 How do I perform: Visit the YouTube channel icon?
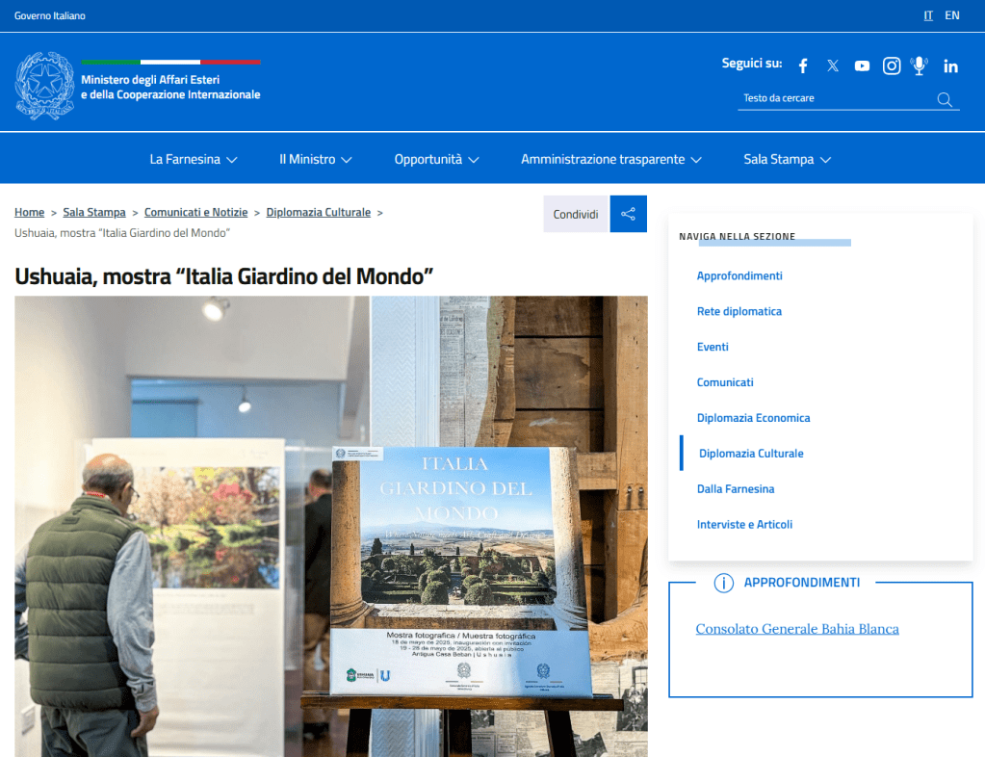point(862,65)
